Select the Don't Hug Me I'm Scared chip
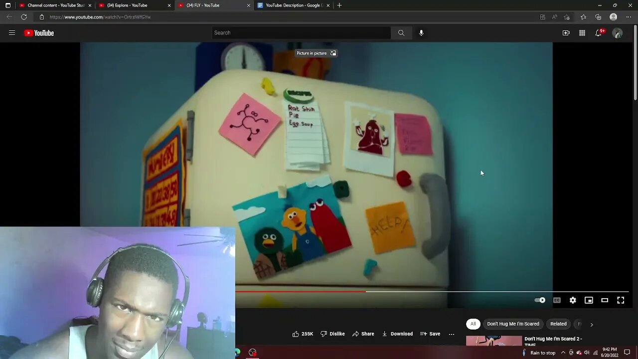Screen dimensions: 638x359 [x=513, y=324]
